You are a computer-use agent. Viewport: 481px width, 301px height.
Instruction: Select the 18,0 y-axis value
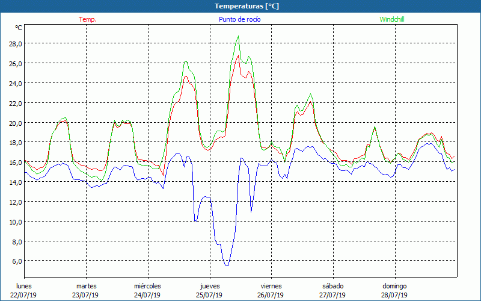[x=16, y=143]
